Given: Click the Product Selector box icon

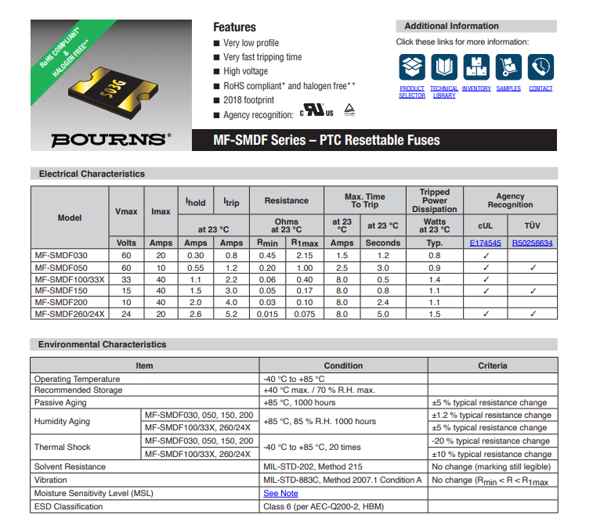Looking at the screenshot, I should pyautogui.click(x=412, y=67).
